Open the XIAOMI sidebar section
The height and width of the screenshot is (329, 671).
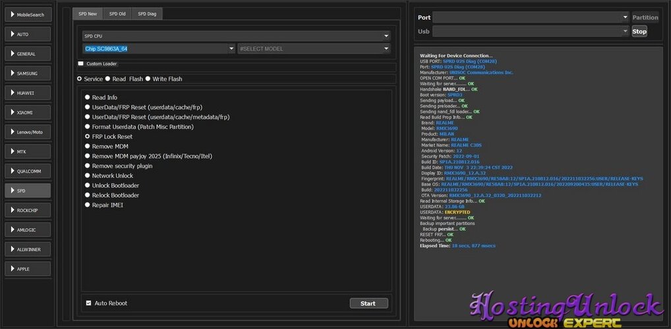click(x=28, y=113)
